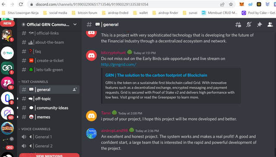
Task: Open the MetaMask fox extension
Action: (241, 4)
